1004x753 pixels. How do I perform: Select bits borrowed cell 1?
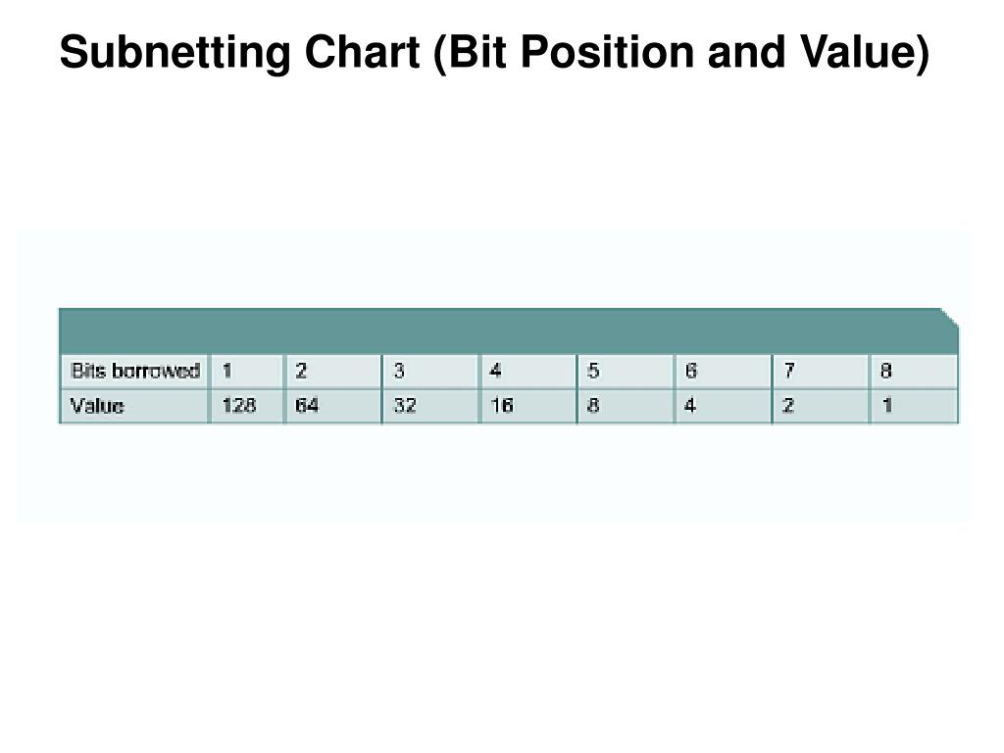click(x=246, y=372)
